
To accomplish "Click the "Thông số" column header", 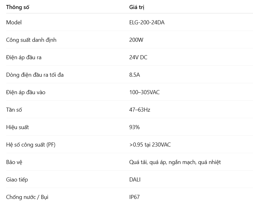I will (x=18, y=7).
